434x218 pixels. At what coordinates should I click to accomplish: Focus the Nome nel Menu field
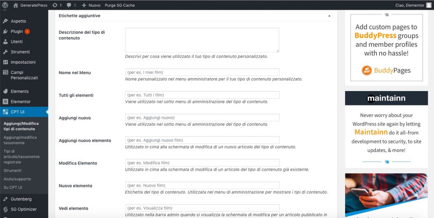click(x=202, y=72)
